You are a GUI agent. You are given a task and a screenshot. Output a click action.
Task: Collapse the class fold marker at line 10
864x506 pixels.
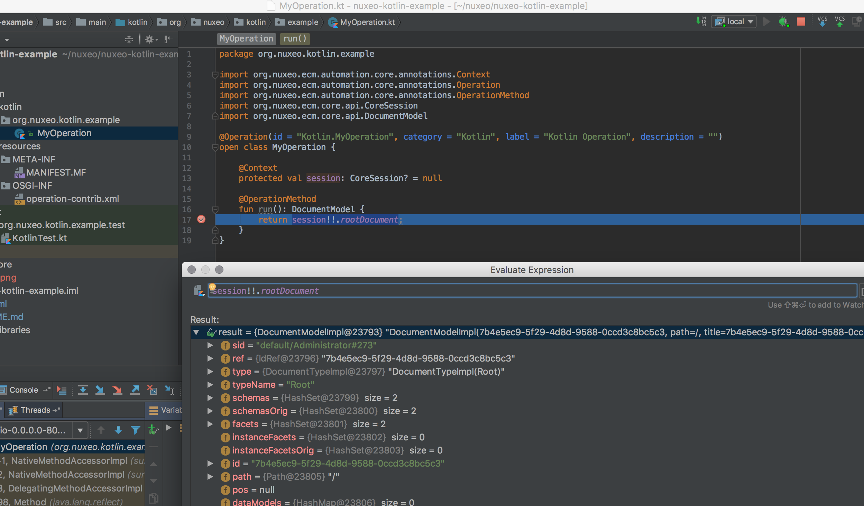point(215,147)
